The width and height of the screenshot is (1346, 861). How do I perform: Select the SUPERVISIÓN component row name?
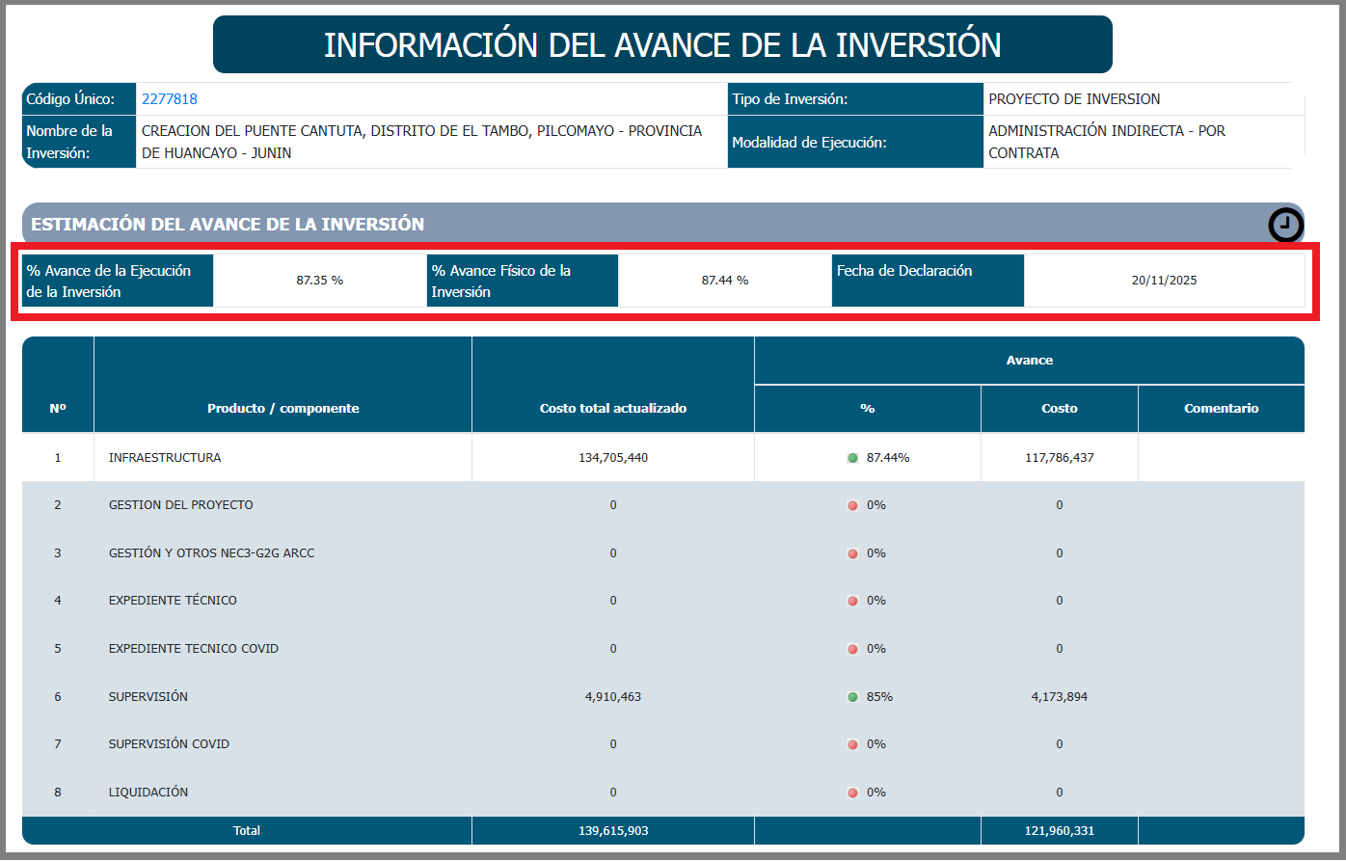coord(148,697)
